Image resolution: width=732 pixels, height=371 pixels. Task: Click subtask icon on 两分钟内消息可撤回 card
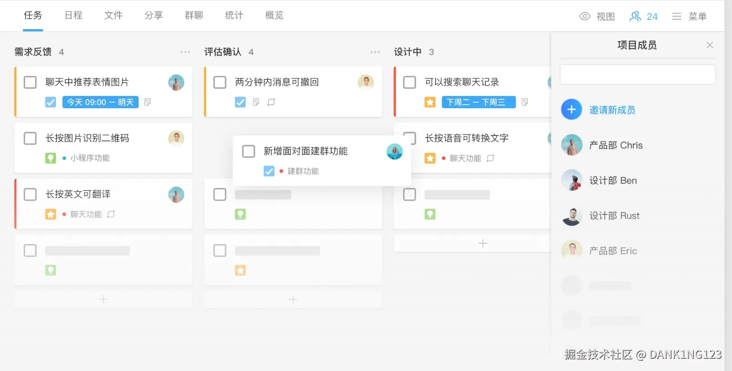(271, 102)
